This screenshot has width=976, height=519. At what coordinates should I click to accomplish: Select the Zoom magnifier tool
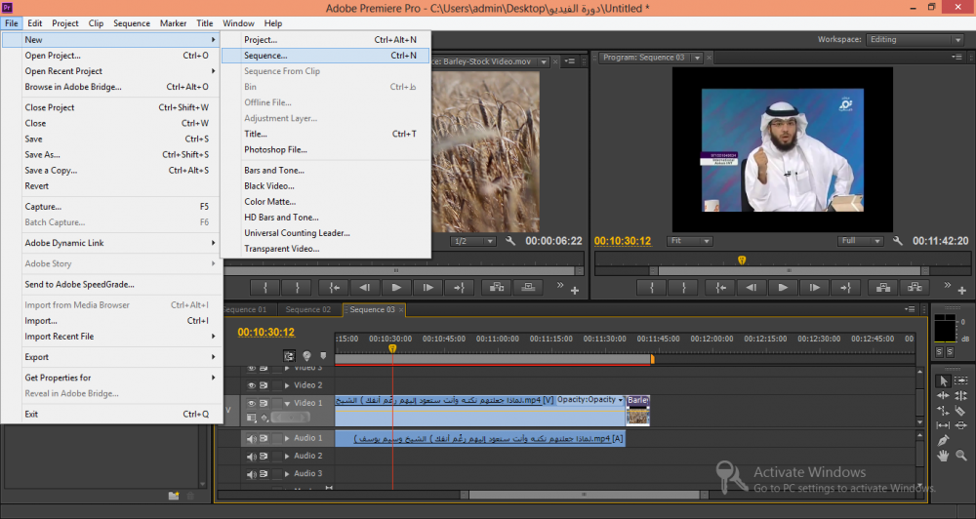click(960, 456)
